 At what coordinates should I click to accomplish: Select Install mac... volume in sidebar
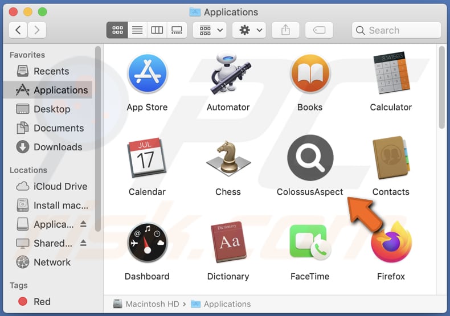(x=48, y=206)
